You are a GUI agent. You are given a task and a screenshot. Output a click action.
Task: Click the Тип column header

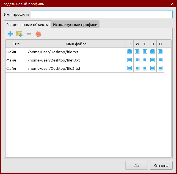pos(16,44)
